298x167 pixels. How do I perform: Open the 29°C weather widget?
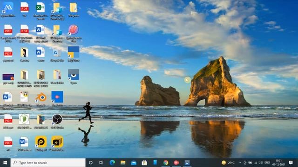(228, 163)
